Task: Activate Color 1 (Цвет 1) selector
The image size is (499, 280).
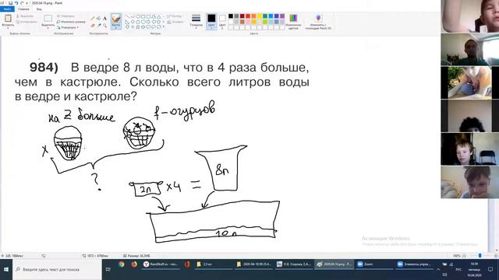Action: click(x=211, y=21)
